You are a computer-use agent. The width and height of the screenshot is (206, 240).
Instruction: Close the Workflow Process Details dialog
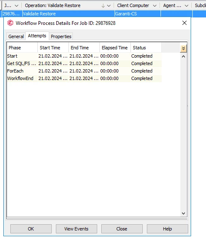click(184, 23)
